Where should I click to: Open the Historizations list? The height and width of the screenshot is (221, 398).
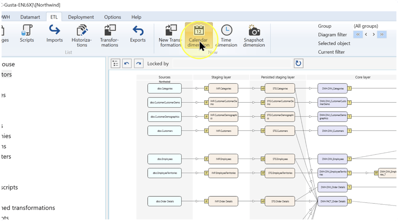(82, 36)
